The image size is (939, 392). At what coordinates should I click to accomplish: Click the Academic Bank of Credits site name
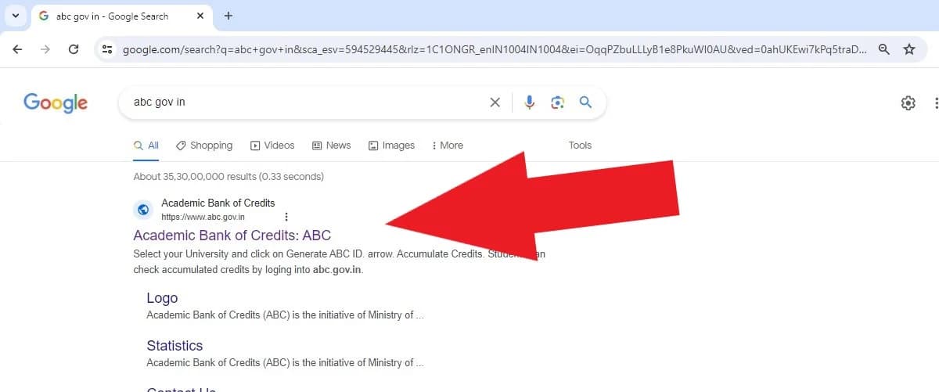(218, 203)
